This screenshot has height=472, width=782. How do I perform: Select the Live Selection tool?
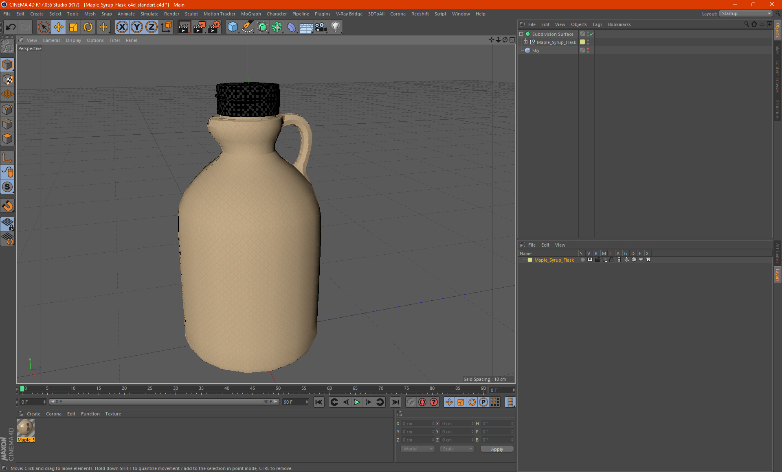[x=44, y=27]
